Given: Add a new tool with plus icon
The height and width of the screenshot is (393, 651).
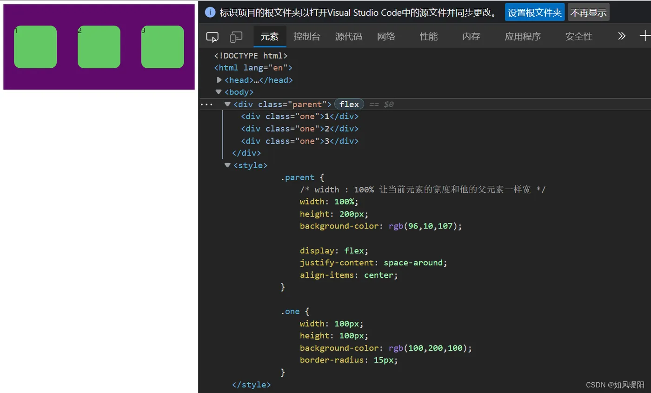Looking at the screenshot, I should point(645,36).
